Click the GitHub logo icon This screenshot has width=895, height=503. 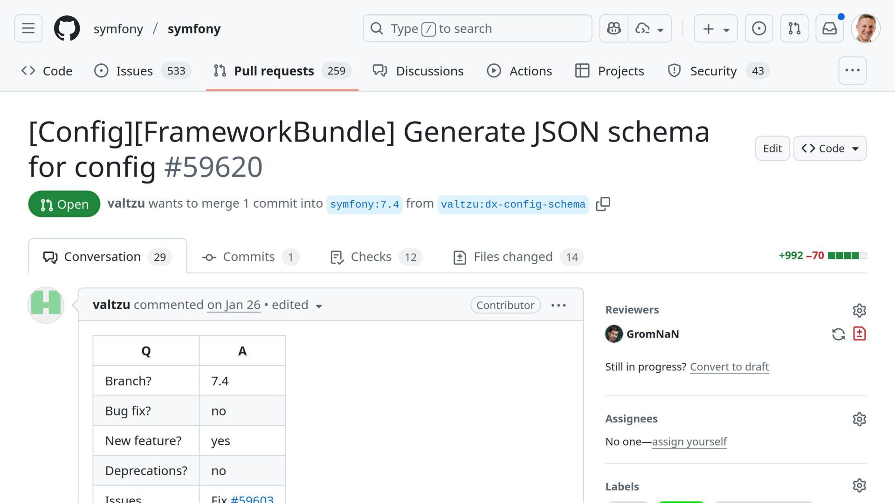(x=67, y=28)
